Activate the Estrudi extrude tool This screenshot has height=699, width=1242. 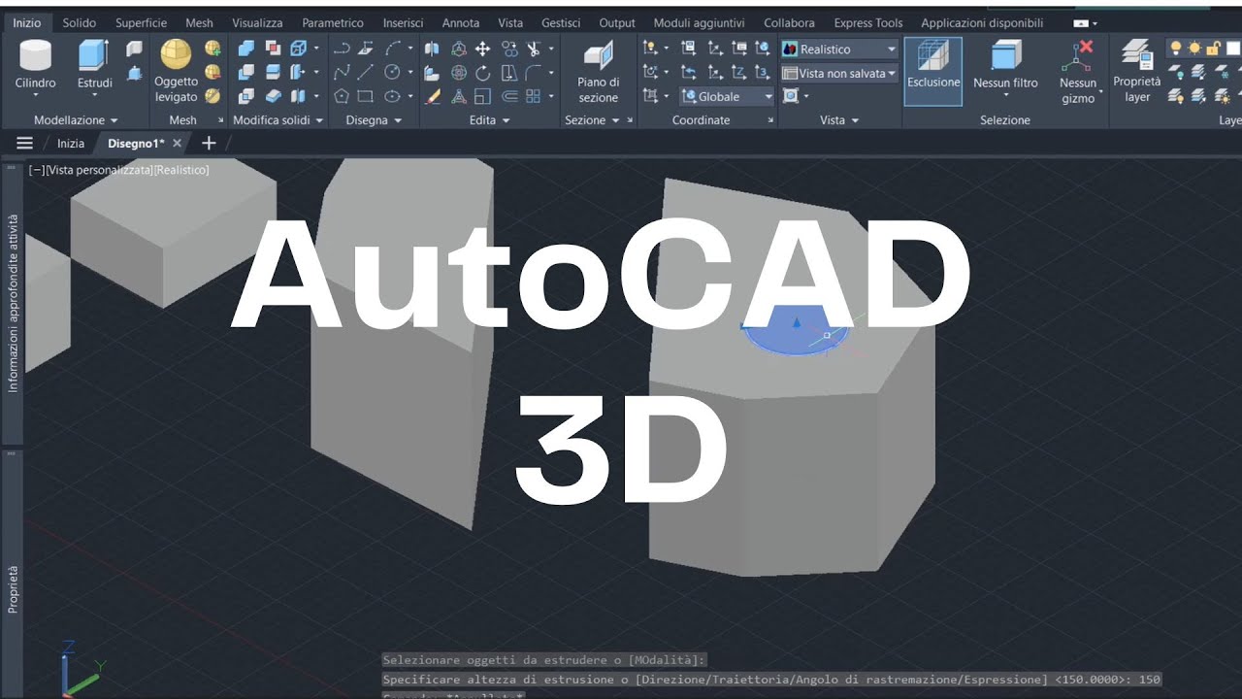94,64
